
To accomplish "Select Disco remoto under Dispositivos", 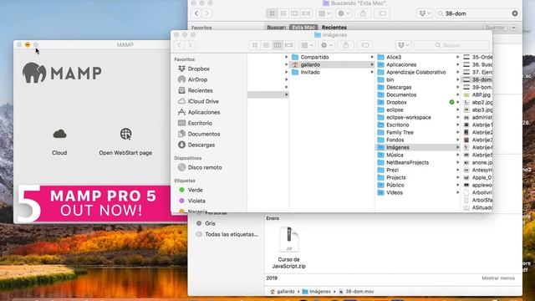I will [x=204, y=167].
